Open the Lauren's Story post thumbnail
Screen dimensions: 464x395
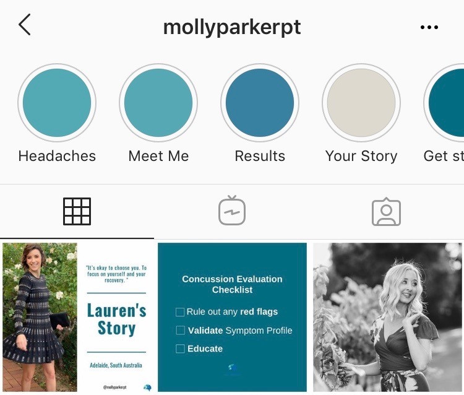point(79,318)
